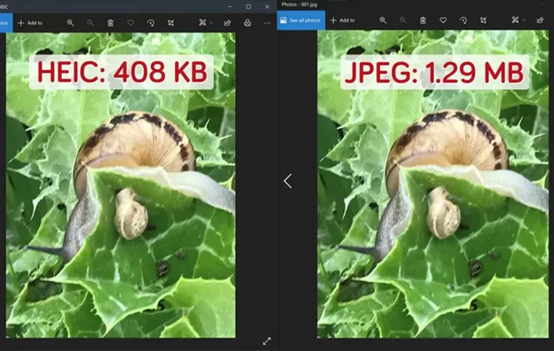The height and width of the screenshot is (351, 554).
Task: Zoom in on the JPEG photo
Action: [x=383, y=20]
